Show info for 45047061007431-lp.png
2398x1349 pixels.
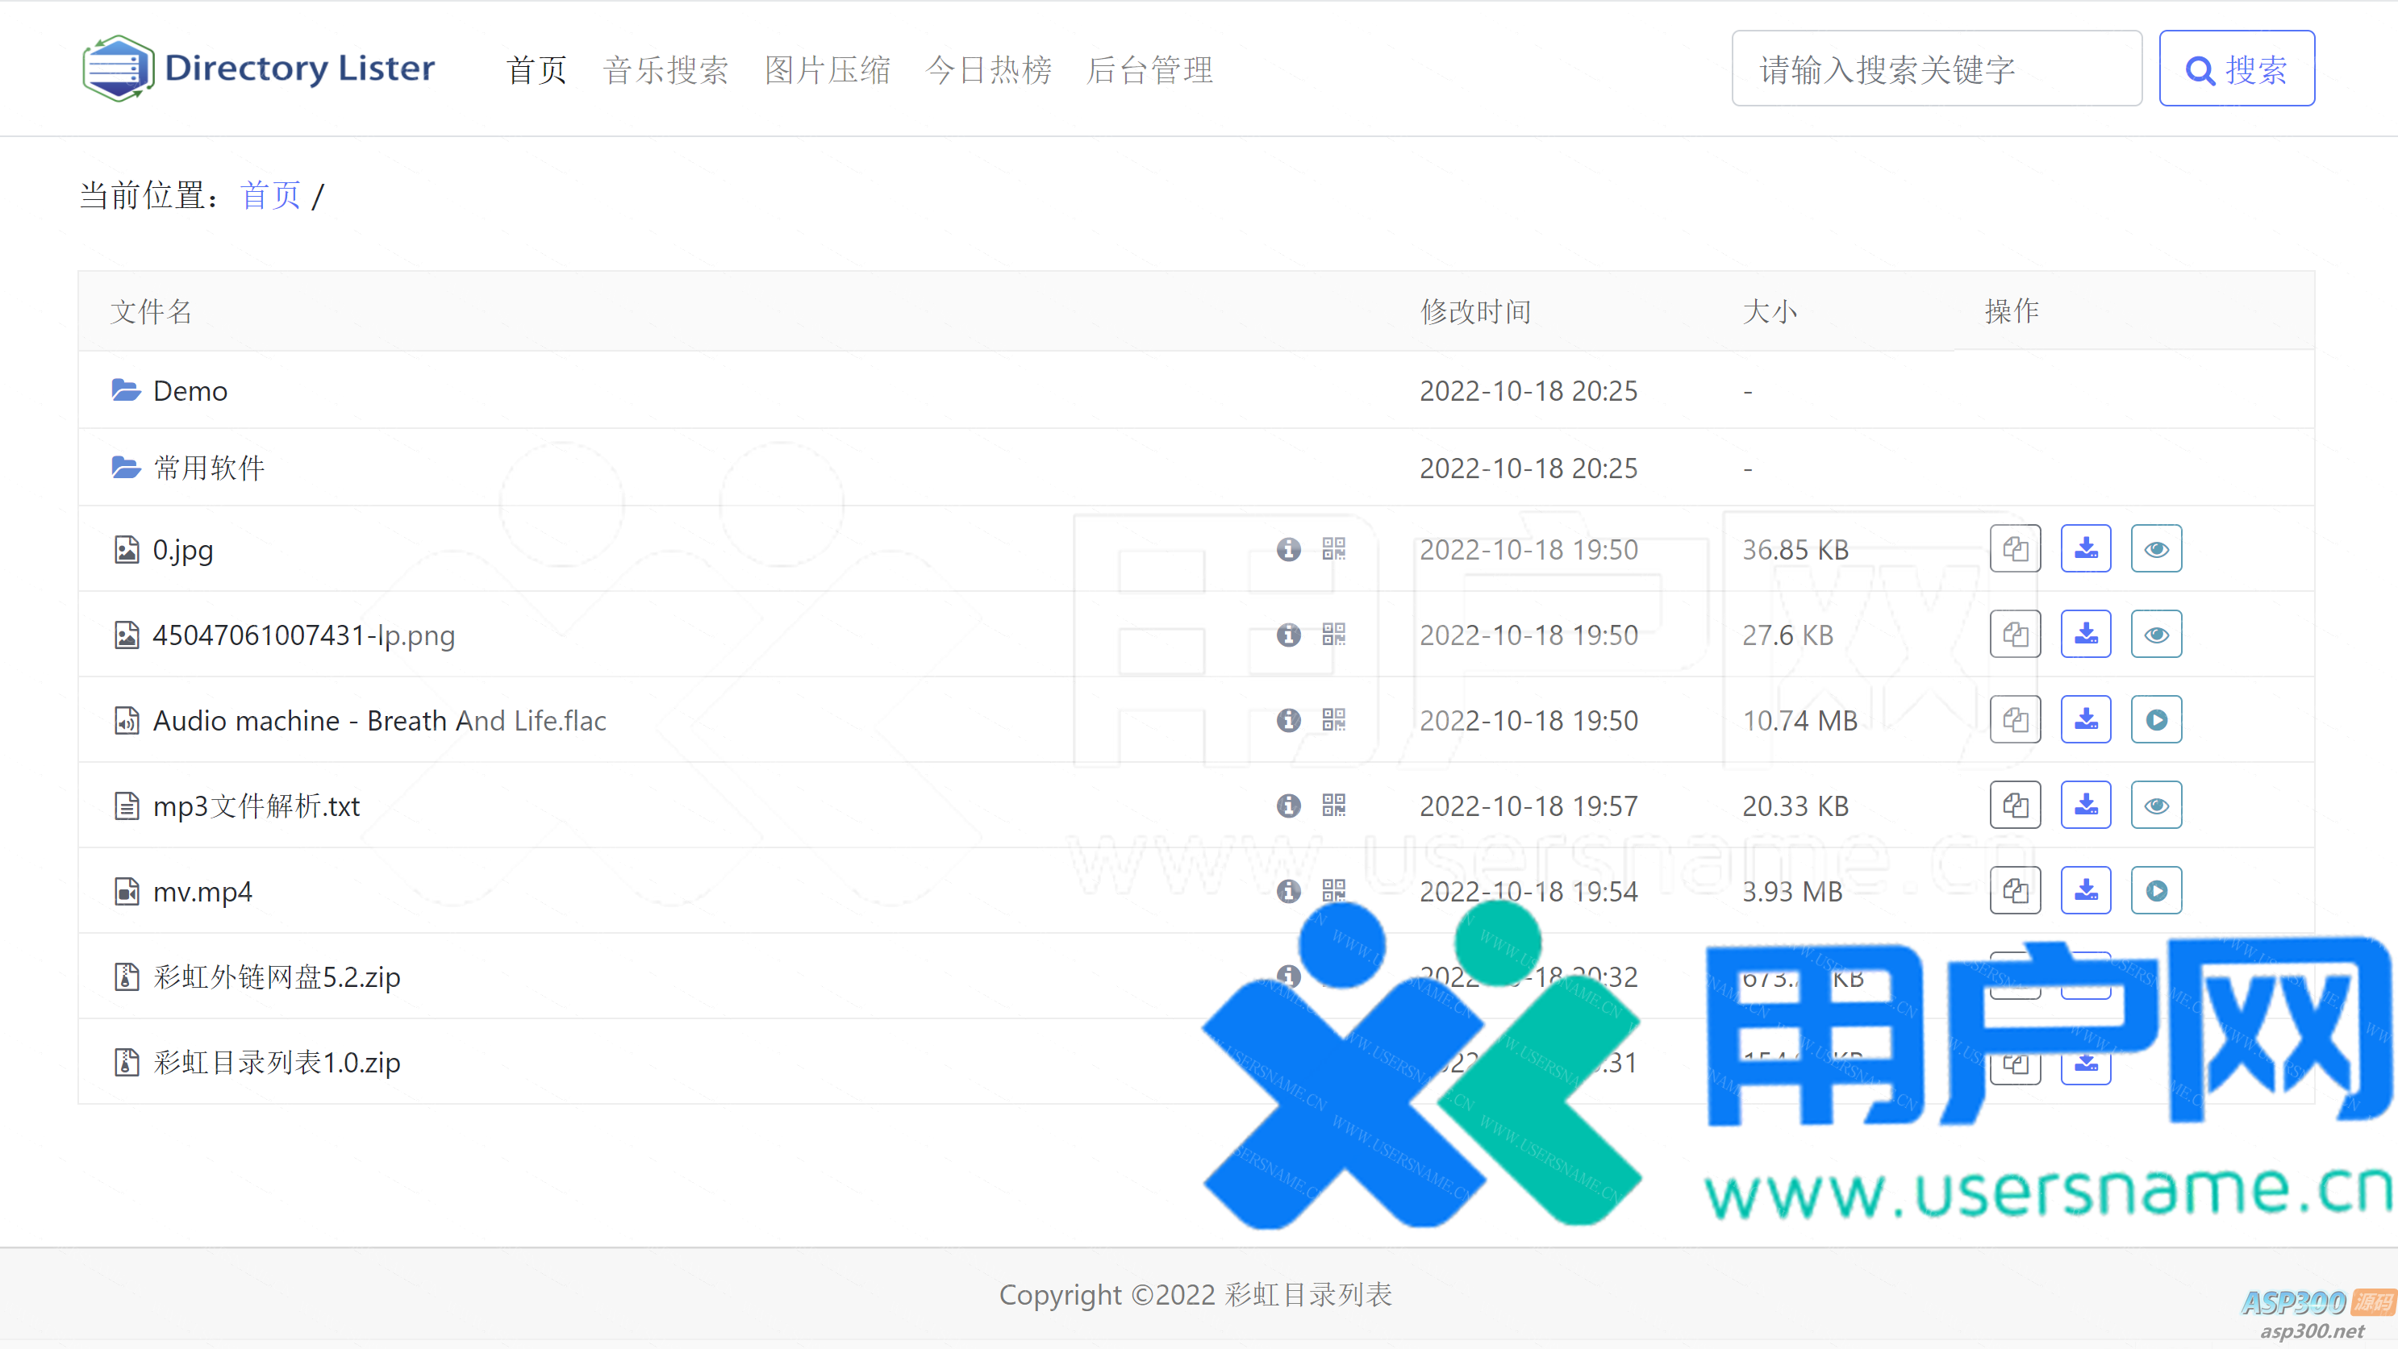pos(1288,635)
